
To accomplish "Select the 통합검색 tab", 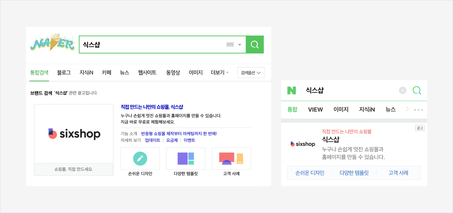I will (39, 73).
